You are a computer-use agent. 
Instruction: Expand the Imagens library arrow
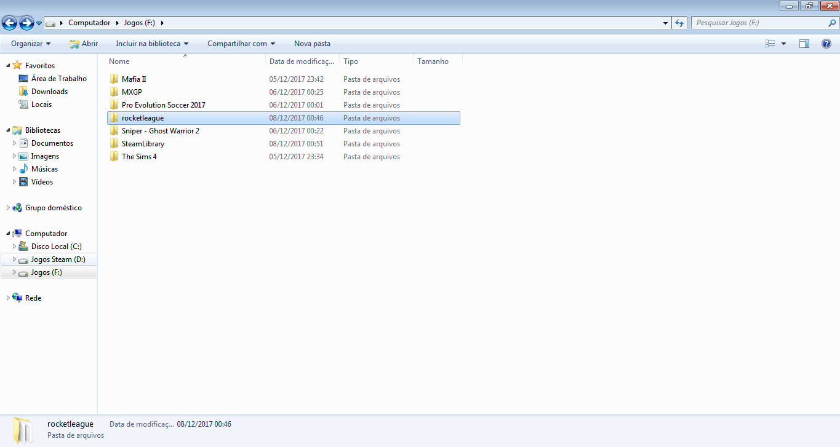coord(15,156)
